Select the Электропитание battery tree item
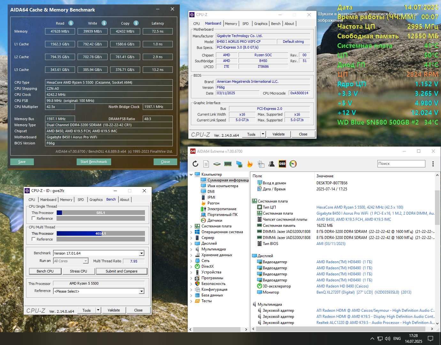441x345 pixels. point(218,209)
